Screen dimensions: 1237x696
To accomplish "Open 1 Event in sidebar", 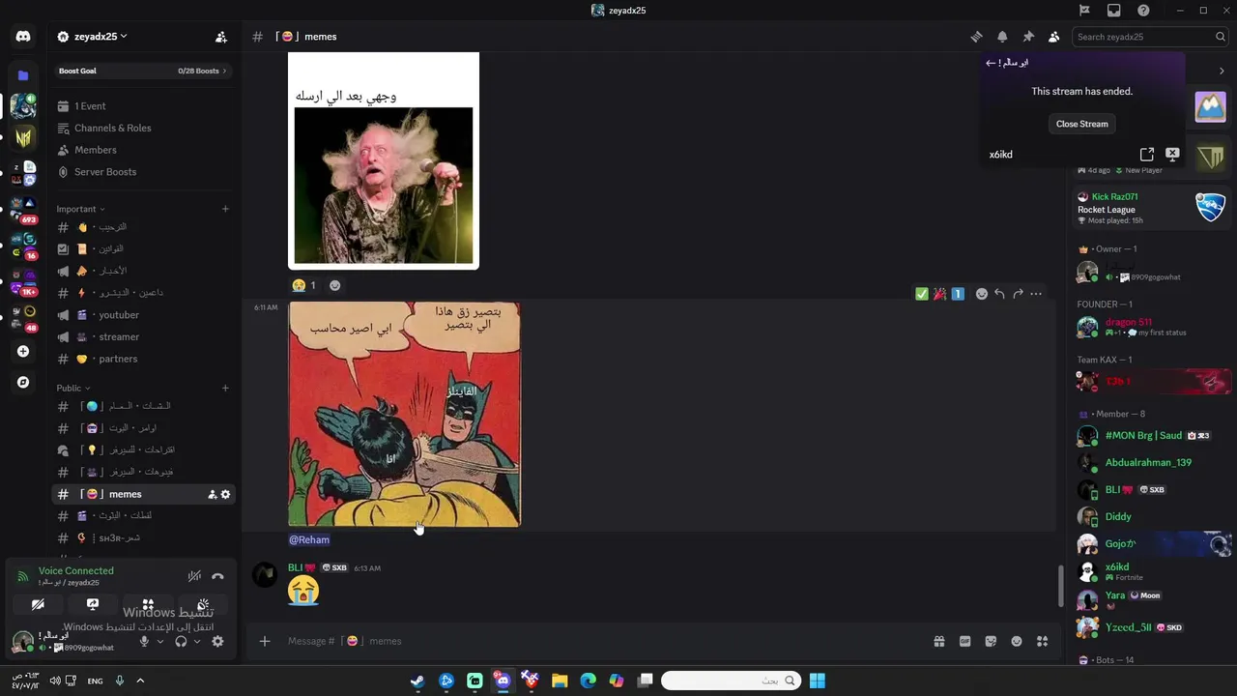I will point(143,106).
